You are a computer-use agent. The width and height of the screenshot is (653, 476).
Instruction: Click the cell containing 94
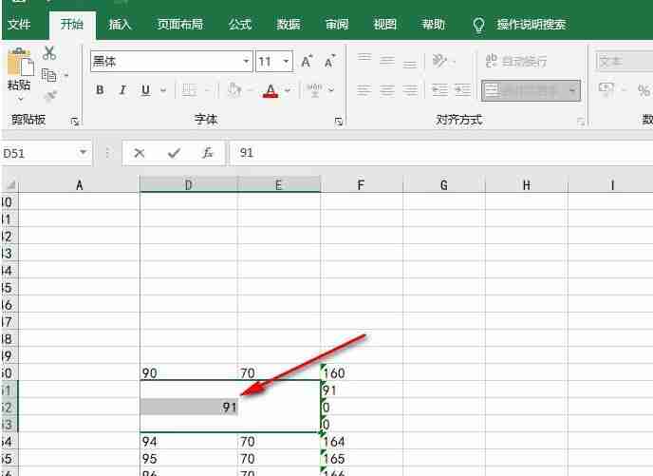coord(189,442)
